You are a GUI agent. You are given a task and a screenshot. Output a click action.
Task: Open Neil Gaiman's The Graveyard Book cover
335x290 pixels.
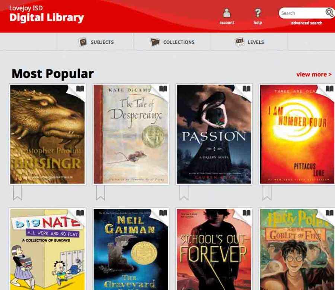pyautogui.click(x=131, y=249)
